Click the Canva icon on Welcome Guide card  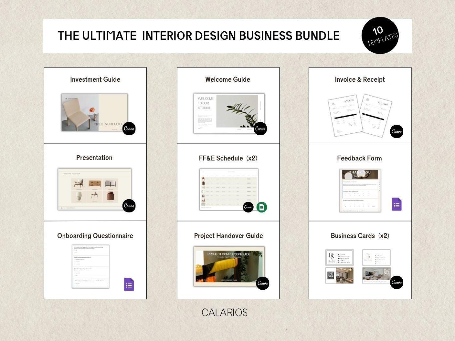click(260, 129)
